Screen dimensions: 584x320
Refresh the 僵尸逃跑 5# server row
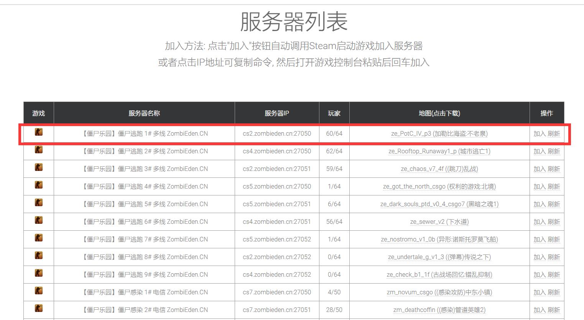554,204
